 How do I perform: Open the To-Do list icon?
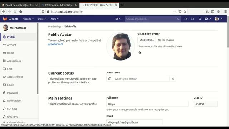tap(200, 19)
